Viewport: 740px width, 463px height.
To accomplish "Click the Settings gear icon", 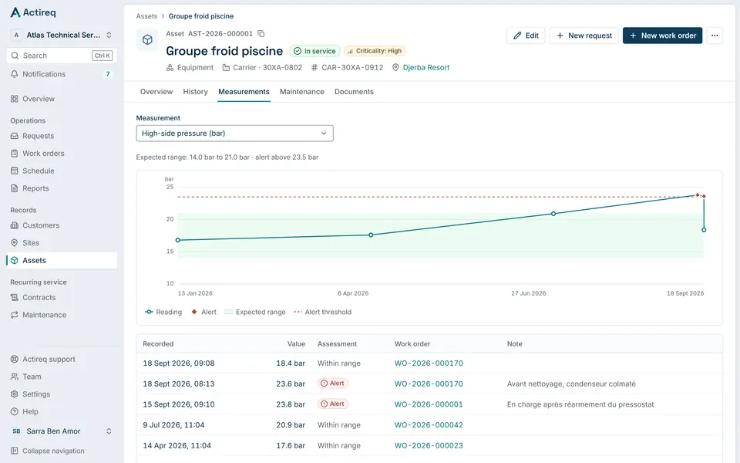I will click(x=15, y=394).
